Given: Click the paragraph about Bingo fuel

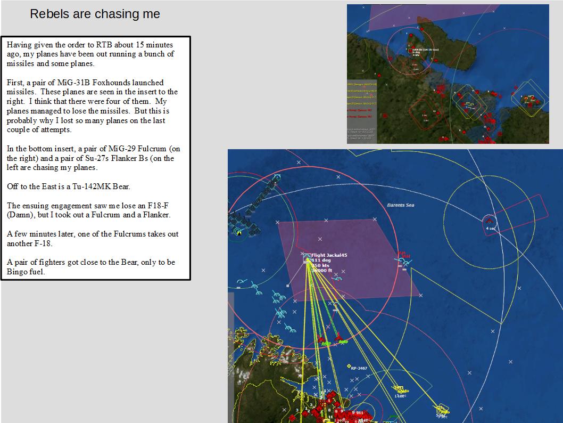Looking at the screenshot, I should click(x=91, y=267).
